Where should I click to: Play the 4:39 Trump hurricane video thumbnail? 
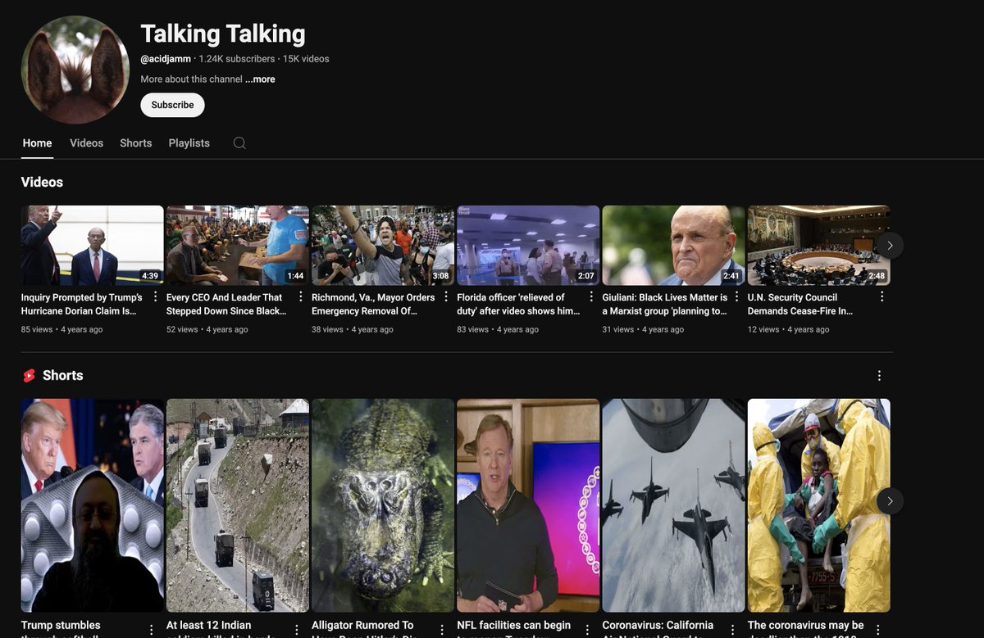pos(93,246)
